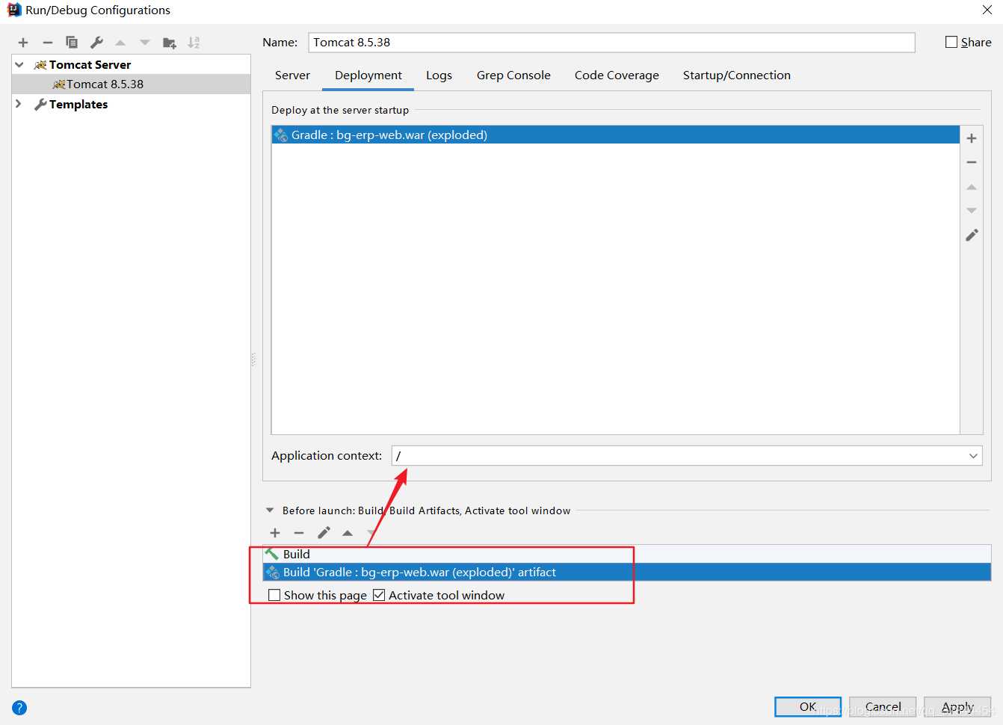The height and width of the screenshot is (725, 1003).
Task: Open the Logs tab
Action: click(x=439, y=75)
